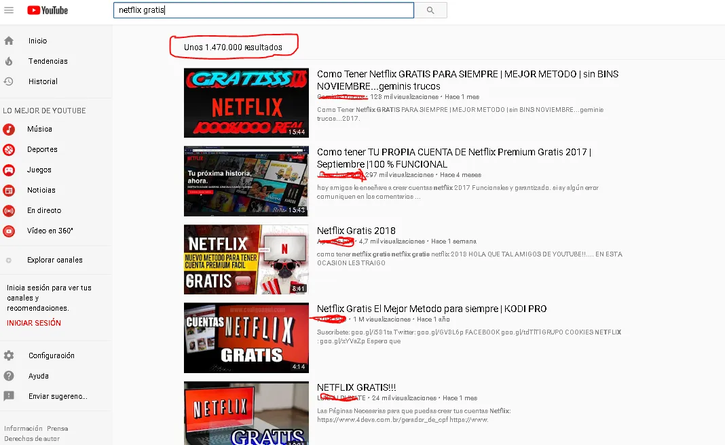This screenshot has width=725, height=445.
Task: Click the YouTube logo
Action: click(x=48, y=10)
